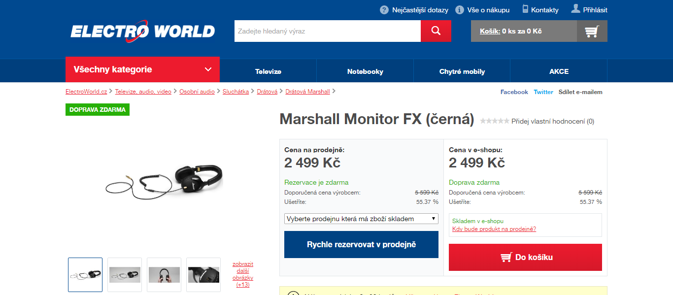
Task: Click the Sluchátka breadcrumb link
Action: coord(236,92)
